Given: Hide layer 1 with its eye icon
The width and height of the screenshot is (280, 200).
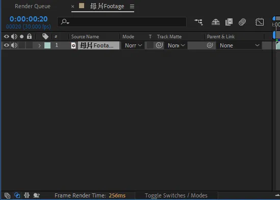Looking at the screenshot, I should (7, 45).
